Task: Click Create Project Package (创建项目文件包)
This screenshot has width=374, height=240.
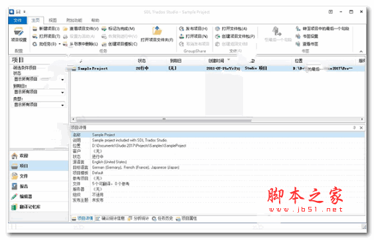Action: 235,36
